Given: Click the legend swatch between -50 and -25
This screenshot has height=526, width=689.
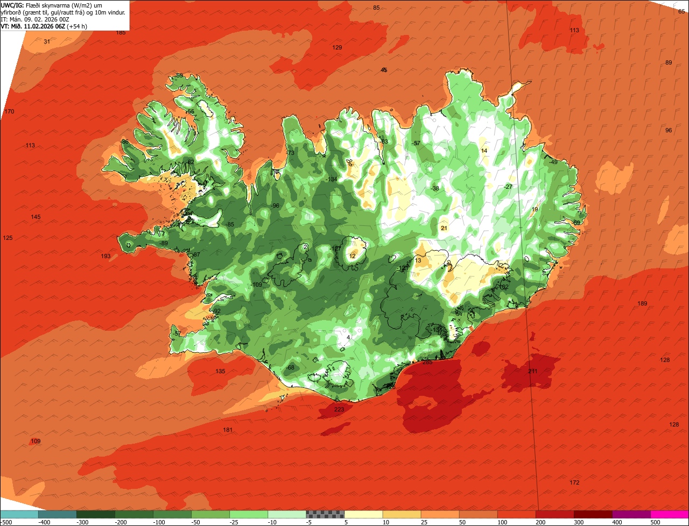Looking at the screenshot, I should coord(210,515).
